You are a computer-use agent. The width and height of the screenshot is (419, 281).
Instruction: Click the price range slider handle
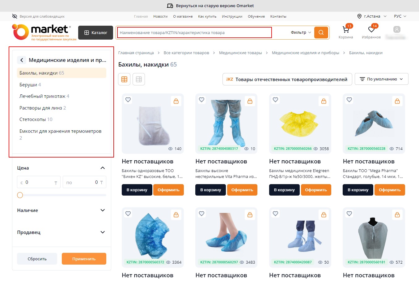(20, 195)
